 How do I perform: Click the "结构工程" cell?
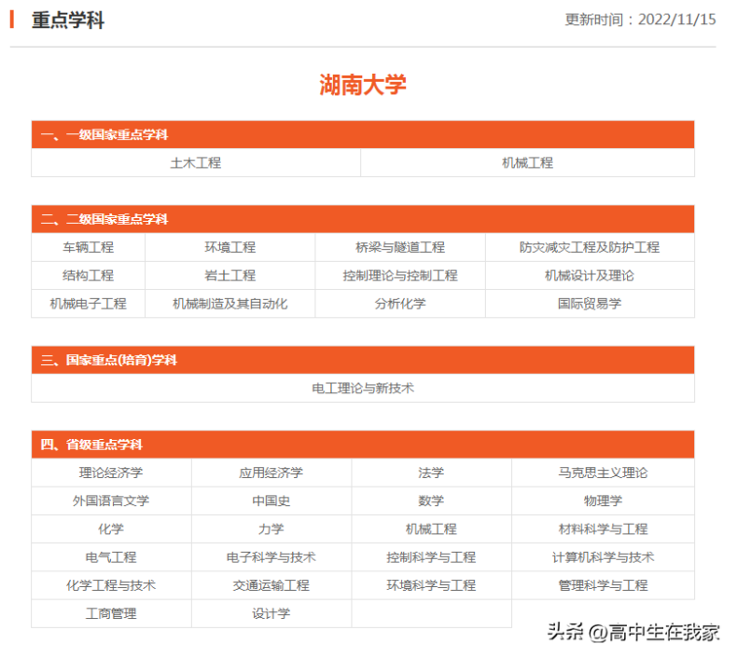89,276
